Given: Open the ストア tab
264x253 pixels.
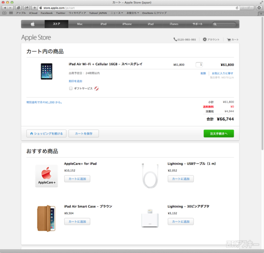Looking at the screenshot, I should point(56,24).
